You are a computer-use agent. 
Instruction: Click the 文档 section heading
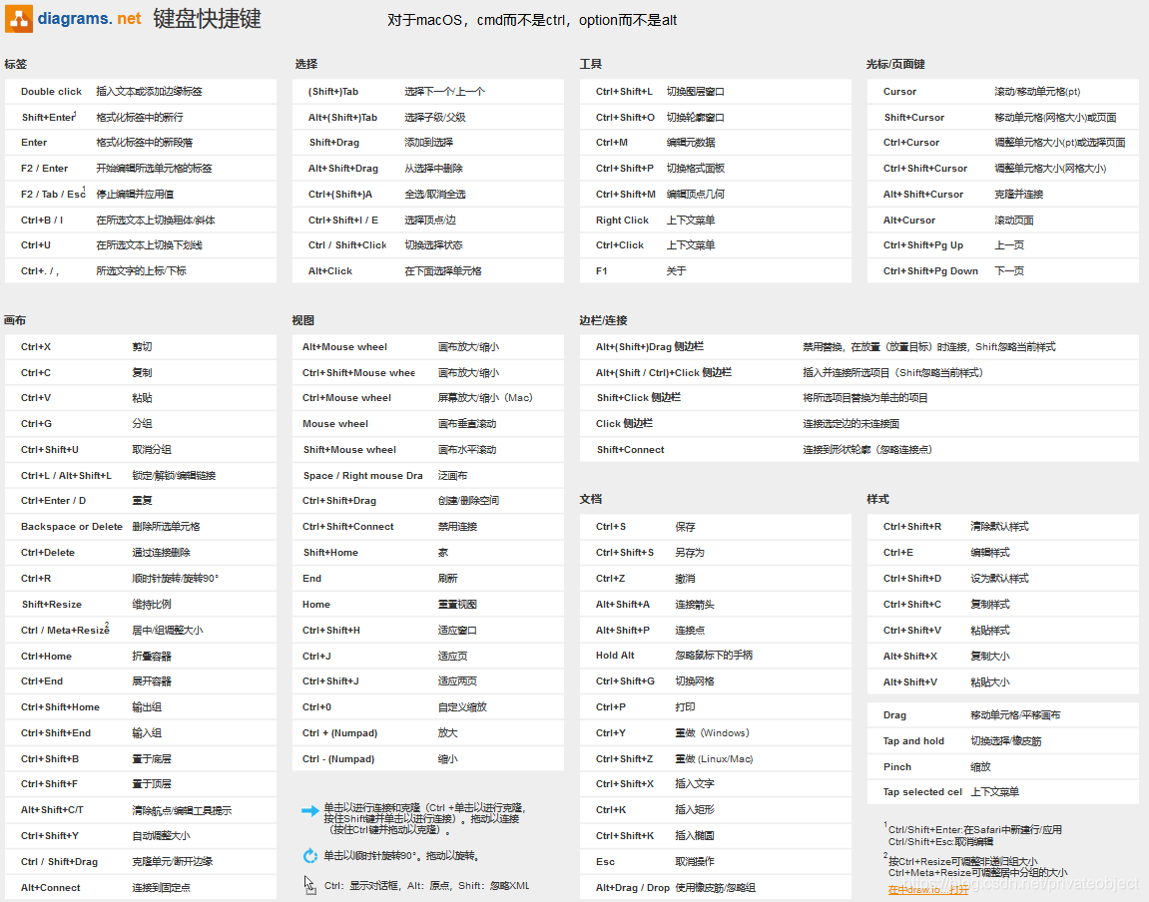point(591,499)
